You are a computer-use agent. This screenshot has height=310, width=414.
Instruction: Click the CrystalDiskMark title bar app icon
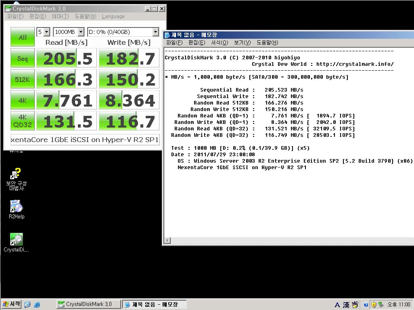pos(8,8)
